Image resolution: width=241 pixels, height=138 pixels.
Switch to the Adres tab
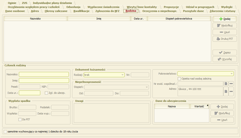coord(35,11)
